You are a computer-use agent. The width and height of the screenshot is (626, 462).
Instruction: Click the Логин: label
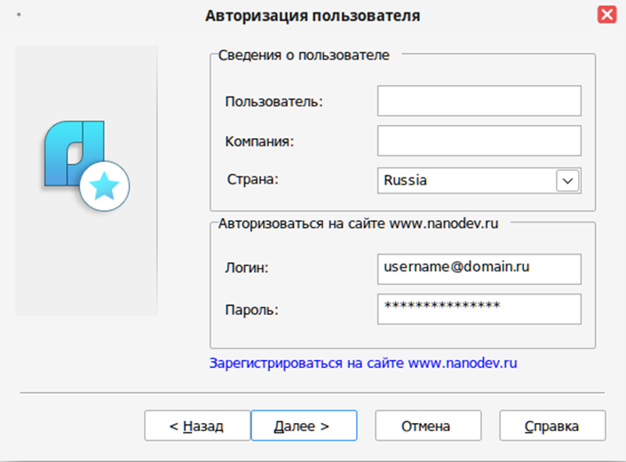coord(247,268)
